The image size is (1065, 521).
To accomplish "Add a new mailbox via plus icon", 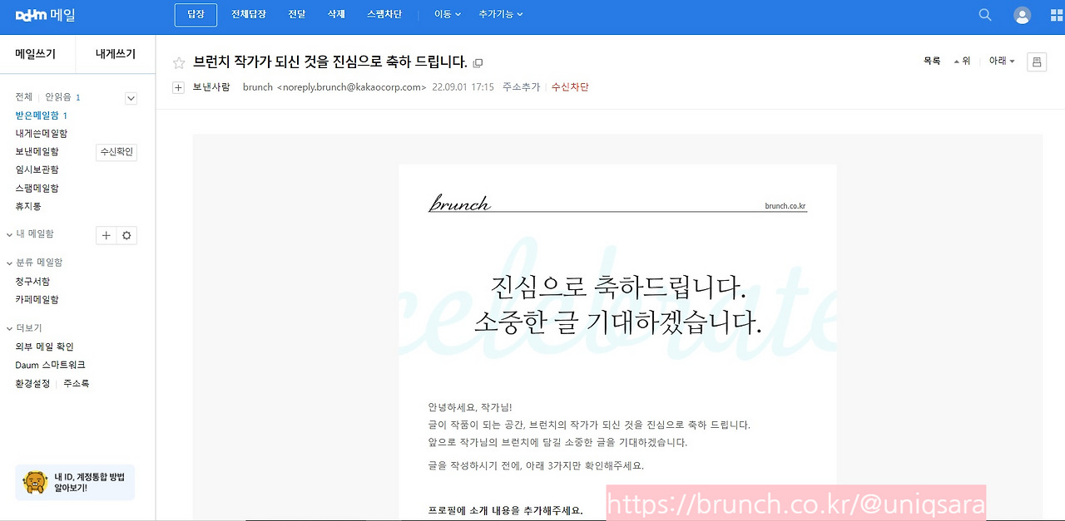I will point(106,235).
